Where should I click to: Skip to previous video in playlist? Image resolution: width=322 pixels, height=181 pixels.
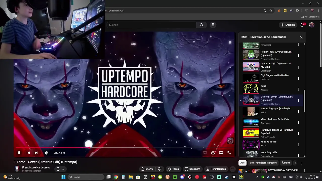pos(28,153)
